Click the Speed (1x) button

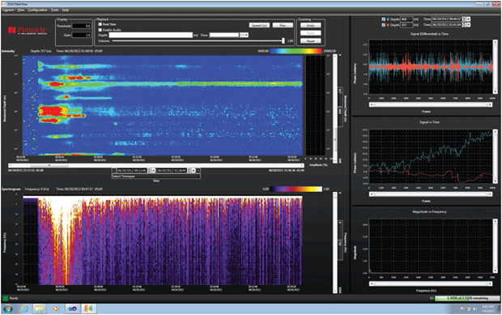click(x=259, y=25)
